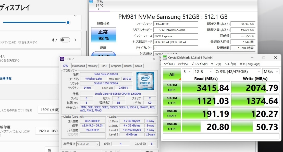Run the SEQ1M Q8T1 test button
The image size is (283, 152).
tap(172, 87)
